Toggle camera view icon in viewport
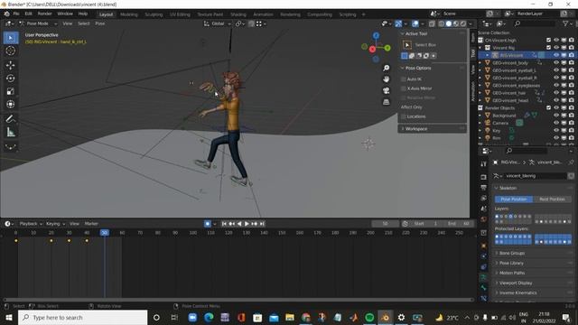This screenshot has width=578, height=325. pyautogui.click(x=386, y=90)
